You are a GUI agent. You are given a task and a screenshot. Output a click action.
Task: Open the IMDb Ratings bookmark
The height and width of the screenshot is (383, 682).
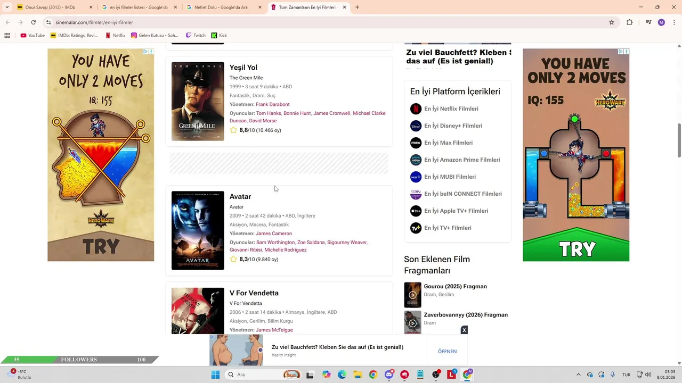tap(74, 36)
